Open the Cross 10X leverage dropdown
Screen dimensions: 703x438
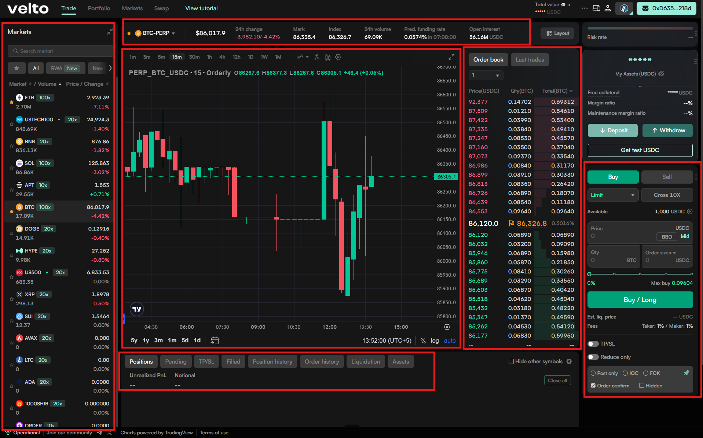667,195
